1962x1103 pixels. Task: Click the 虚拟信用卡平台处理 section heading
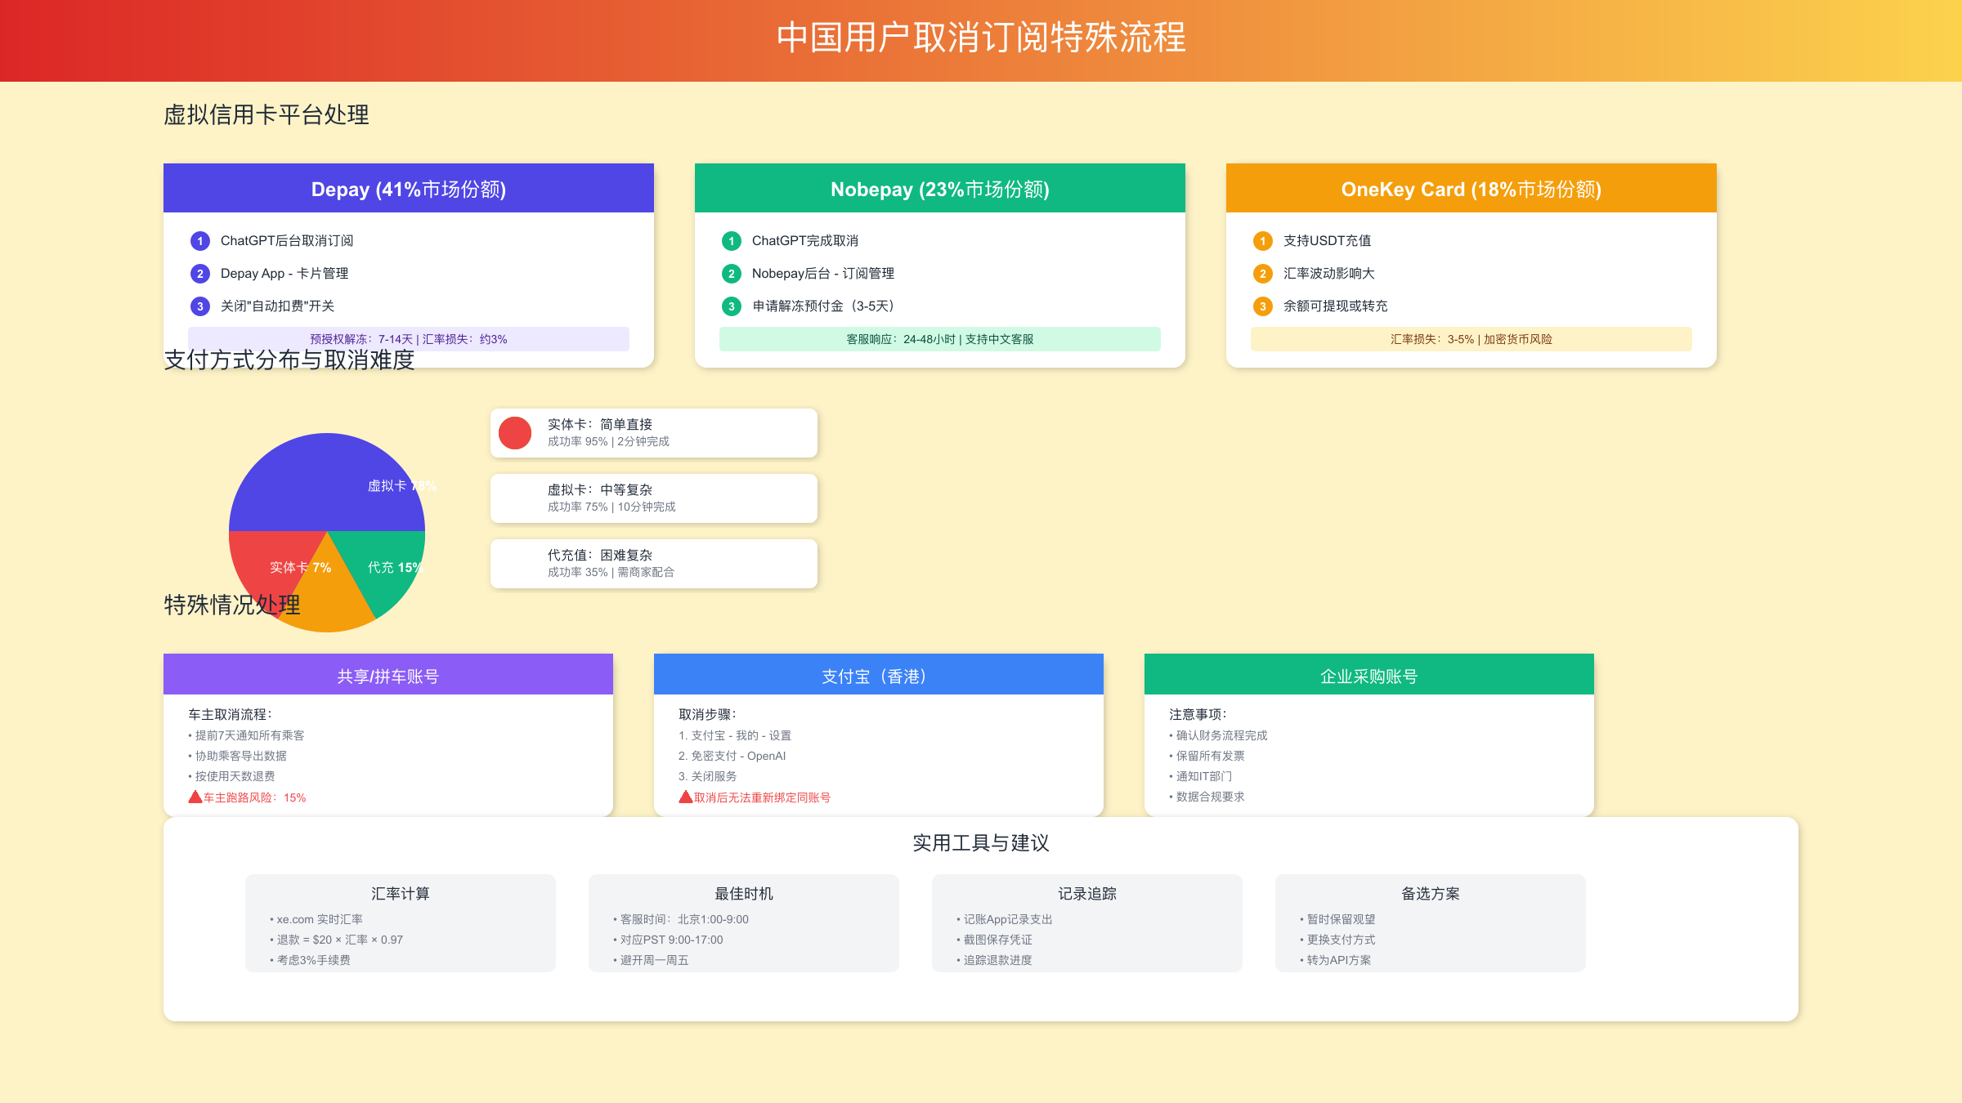(267, 114)
